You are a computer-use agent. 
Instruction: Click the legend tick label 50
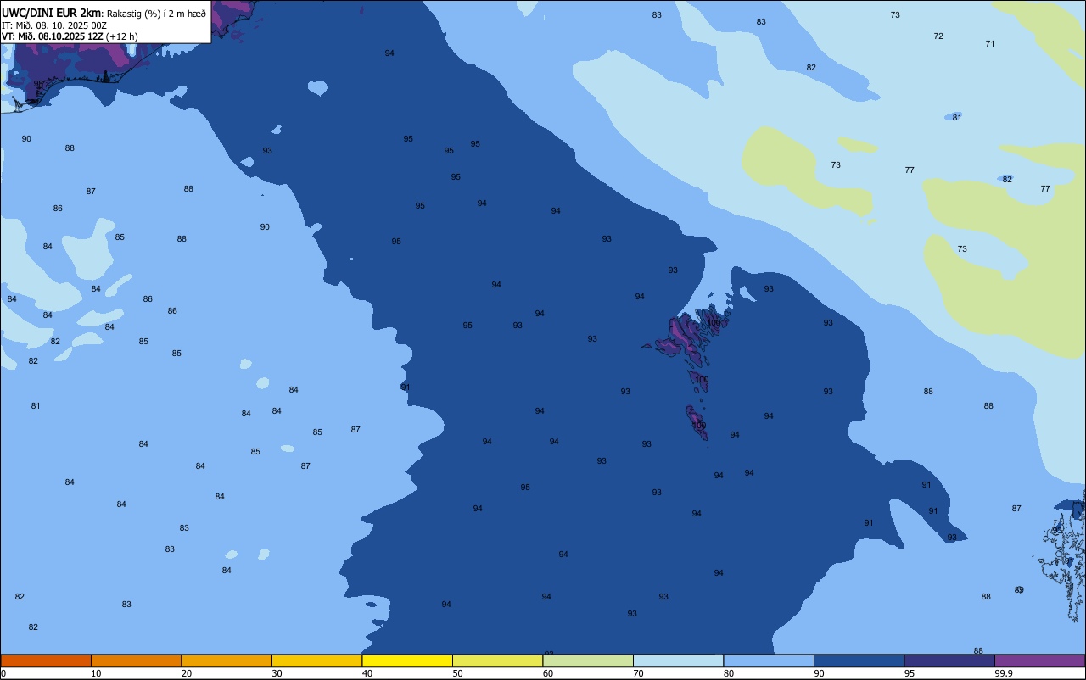pyautogui.click(x=457, y=673)
